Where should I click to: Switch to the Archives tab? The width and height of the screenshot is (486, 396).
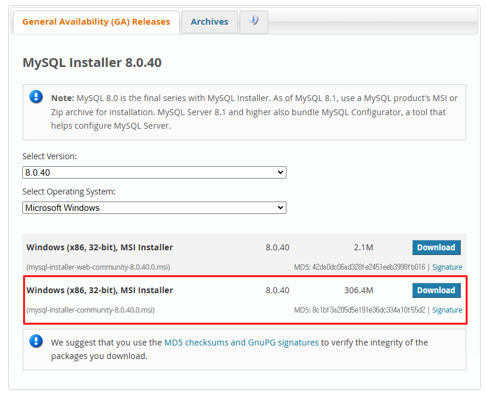210,22
